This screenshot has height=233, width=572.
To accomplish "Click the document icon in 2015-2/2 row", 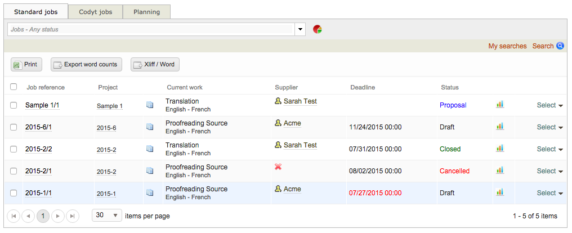I will pos(150,149).
